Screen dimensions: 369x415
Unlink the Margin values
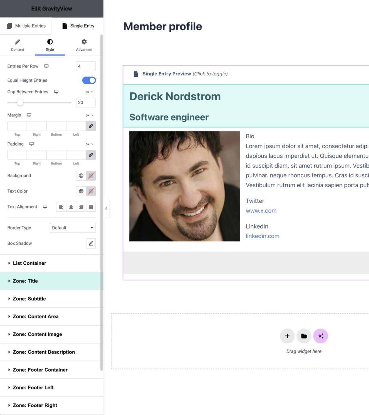click(91, 126)
